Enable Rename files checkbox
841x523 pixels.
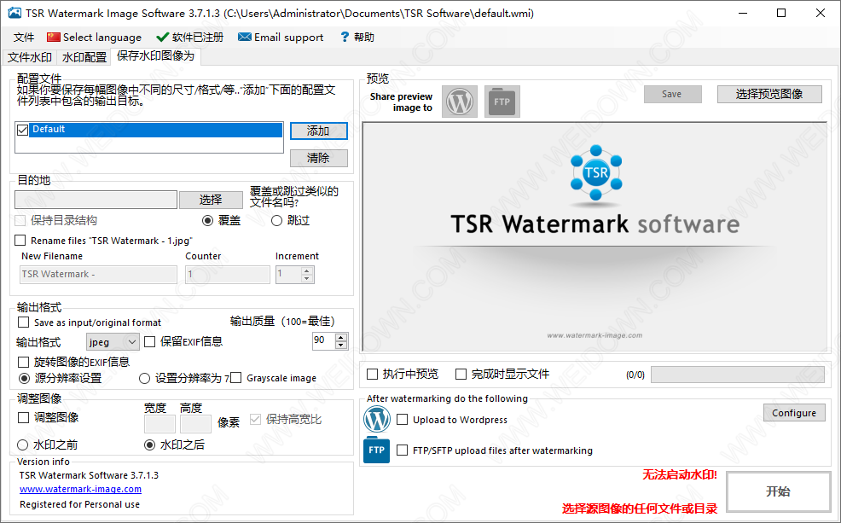coord(20,241)
